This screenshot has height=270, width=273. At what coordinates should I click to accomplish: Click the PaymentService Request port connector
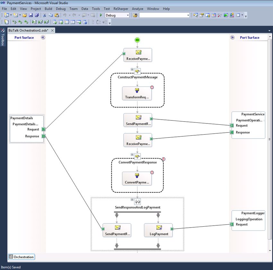pyautogui.click(x=232, y=125)
